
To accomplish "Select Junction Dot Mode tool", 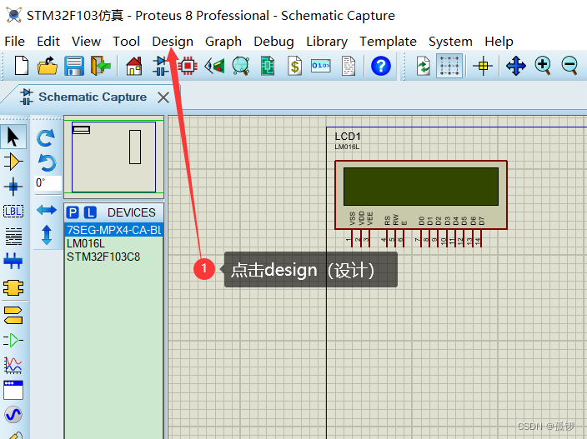I will click(x=13, y=187).
